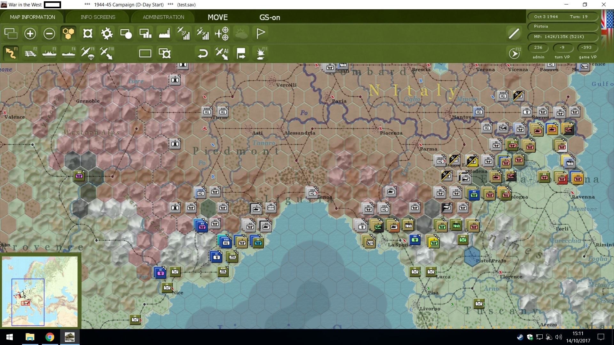Open the Windows Start menu

(10, 337)
